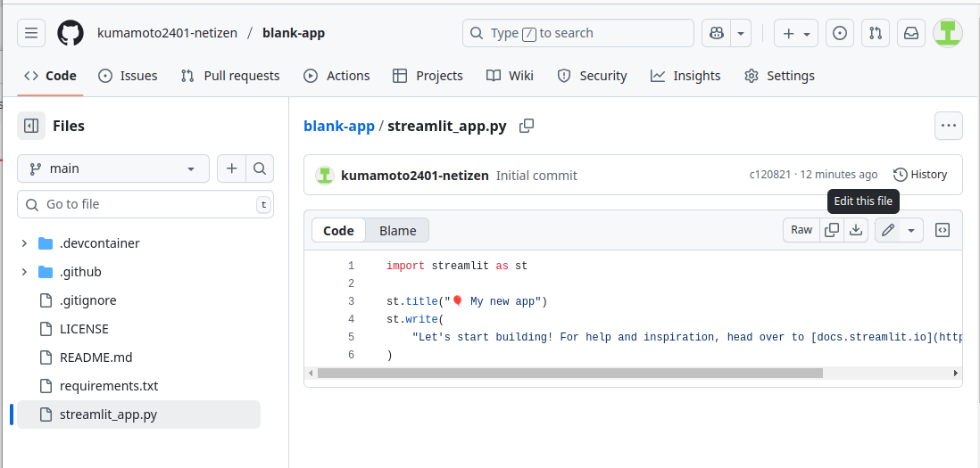
Task: Copy raw file contents
Action: tap(831, 230)
